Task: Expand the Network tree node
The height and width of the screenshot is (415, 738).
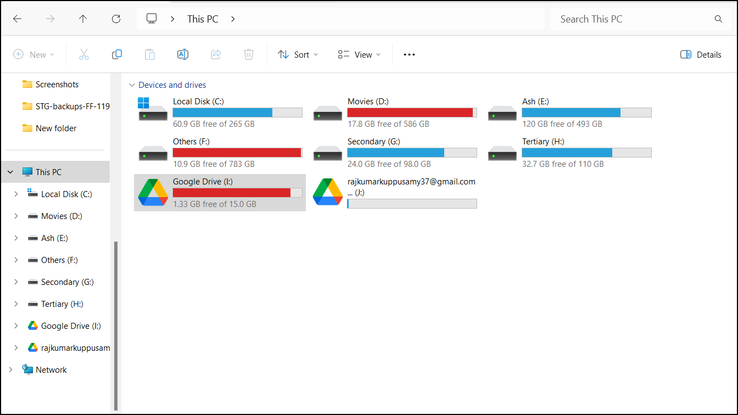Action: (10, 369)
